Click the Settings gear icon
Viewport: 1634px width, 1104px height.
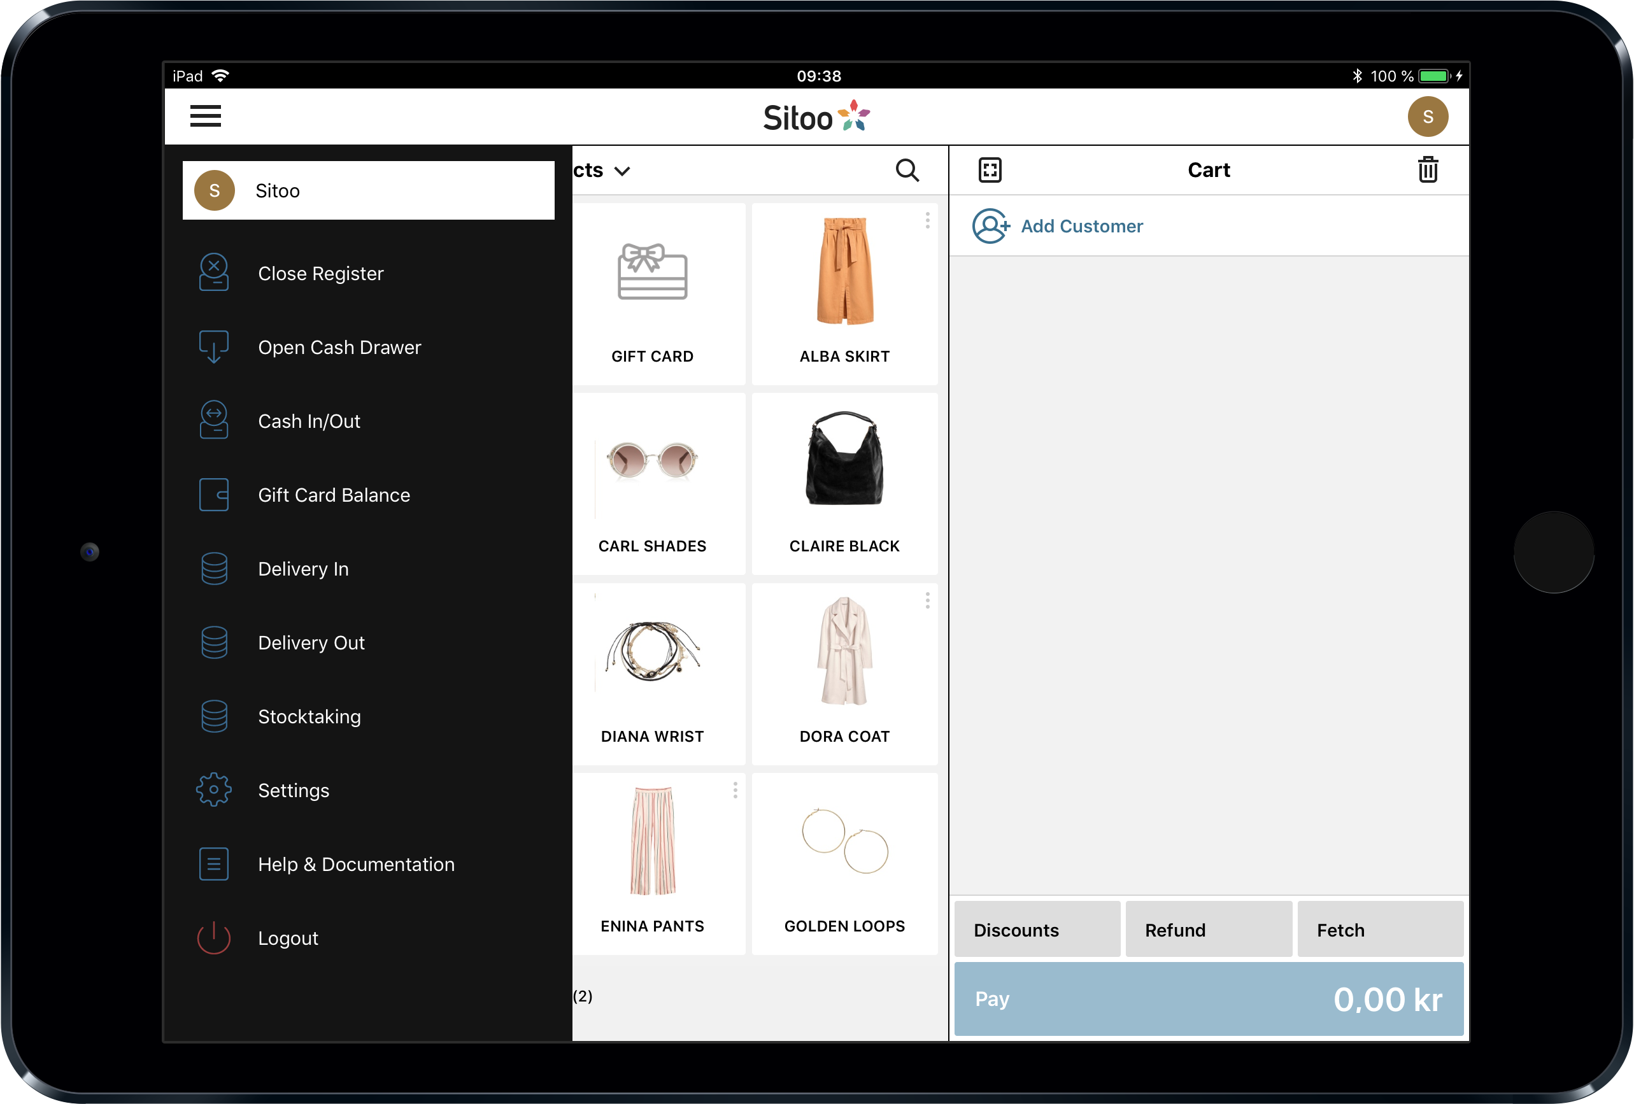pos(214,789)
